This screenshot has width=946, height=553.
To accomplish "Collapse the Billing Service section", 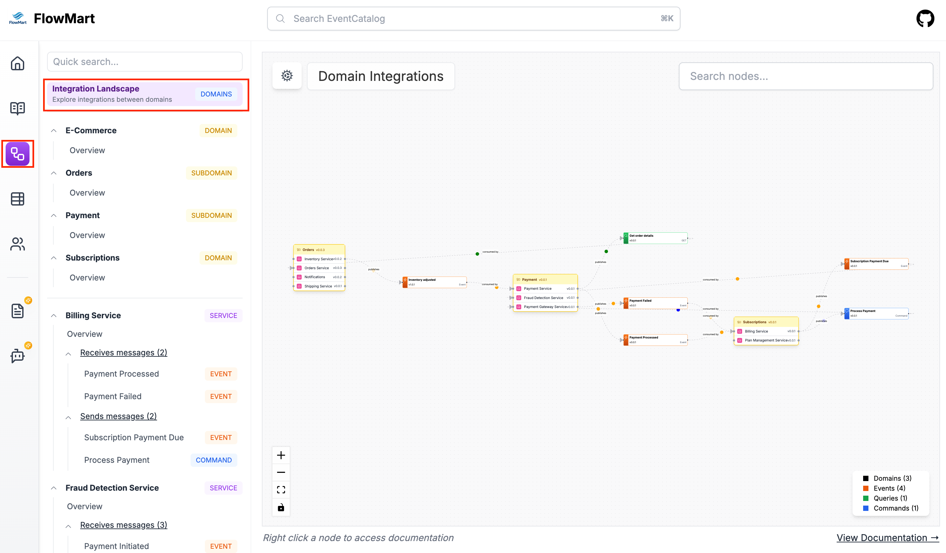I will click(54, 316).
